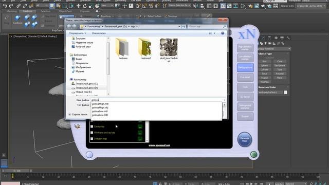Open Low definition meshes tab in xNormal
This screenshot has height=185, width=329.
coord(245,58)
